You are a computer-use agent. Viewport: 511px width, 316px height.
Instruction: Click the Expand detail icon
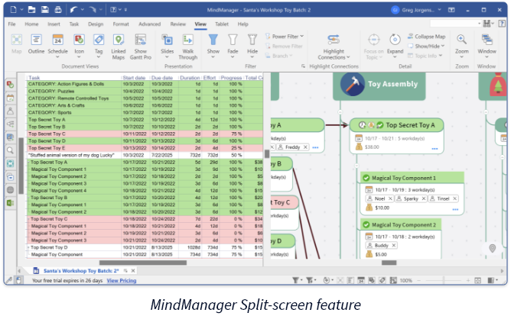click(x=395, y=40)
